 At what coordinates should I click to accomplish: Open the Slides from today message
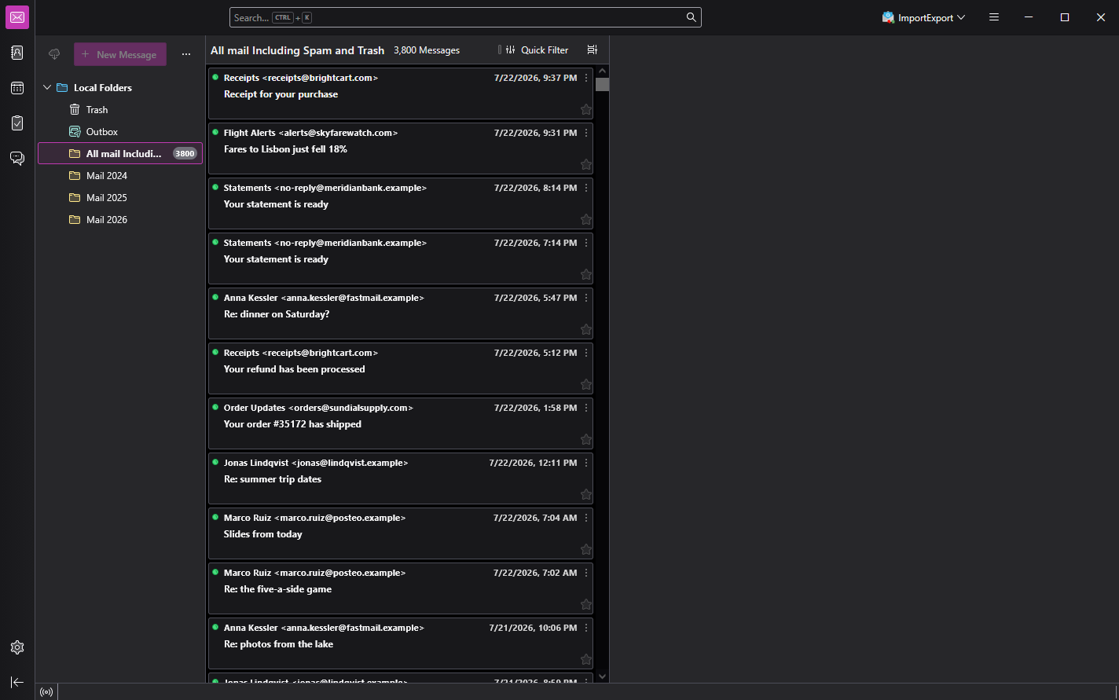tap(401, 533)
